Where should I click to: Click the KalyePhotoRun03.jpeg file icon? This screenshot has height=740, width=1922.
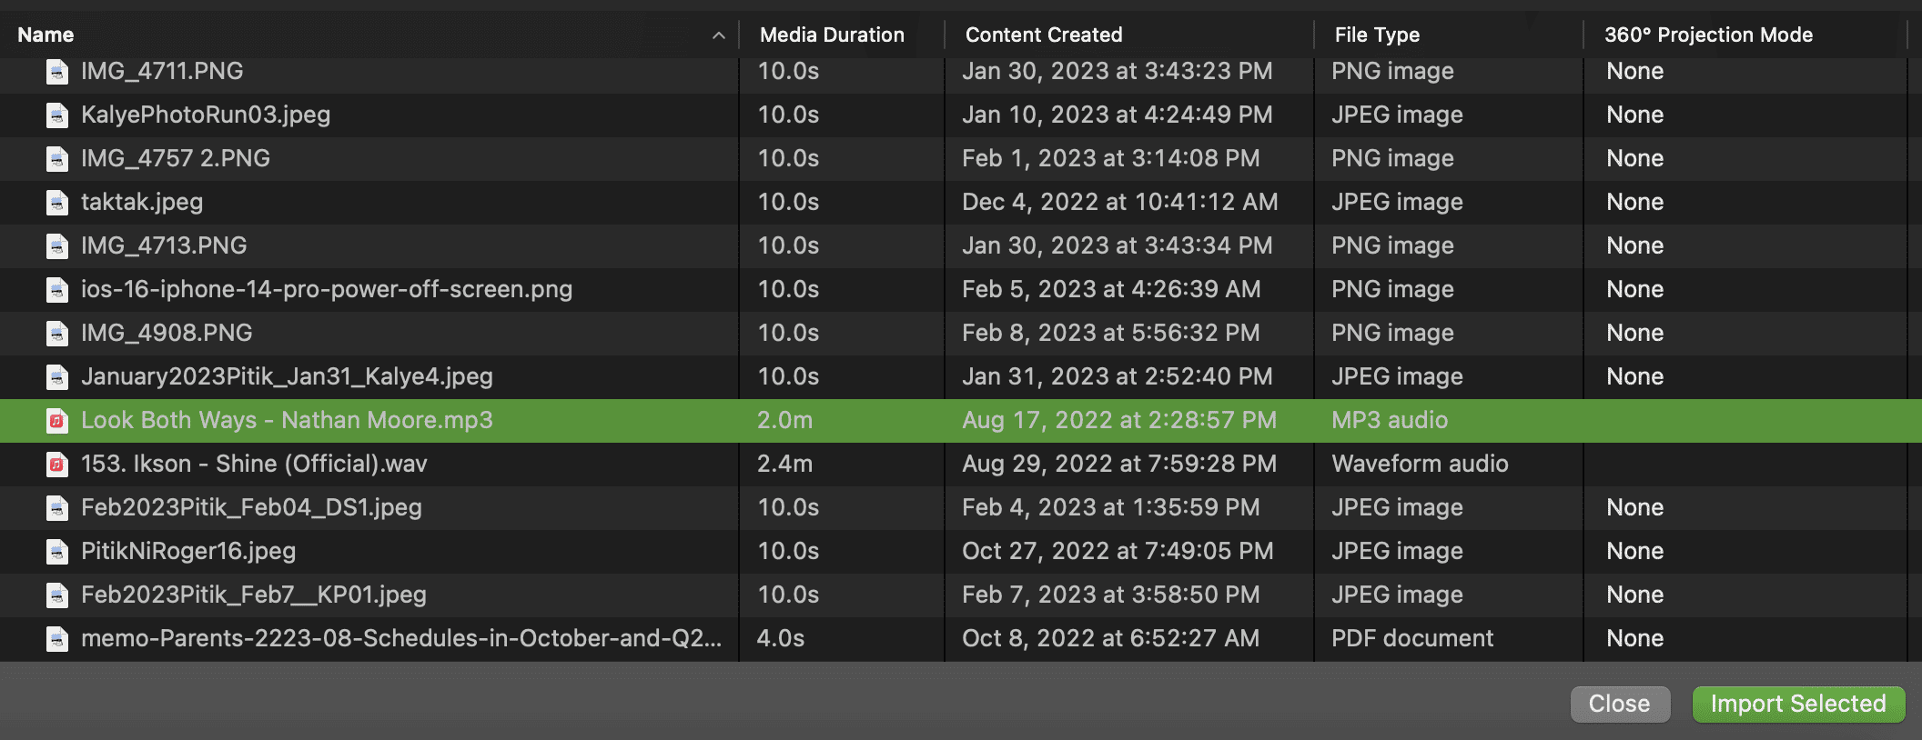57,115
